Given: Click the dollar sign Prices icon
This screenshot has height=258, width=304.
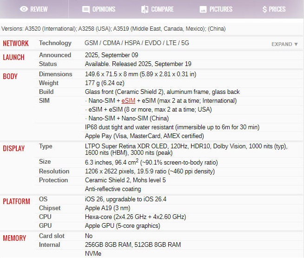Looking at the screenshot, I should tap(264, 9).
